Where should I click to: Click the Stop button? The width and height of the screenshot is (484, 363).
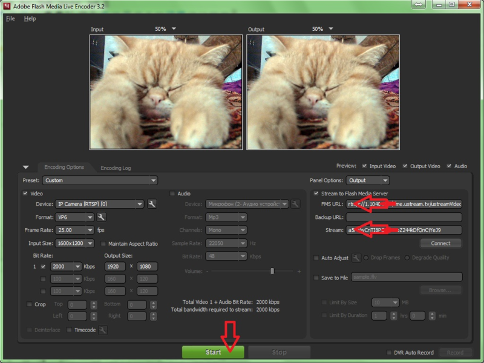point(279,352)
